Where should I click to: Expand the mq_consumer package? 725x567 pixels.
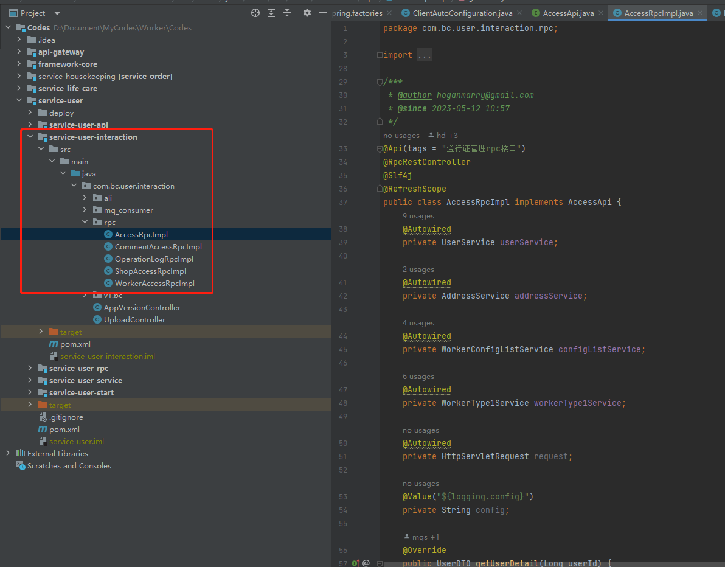tap(85, 210)
